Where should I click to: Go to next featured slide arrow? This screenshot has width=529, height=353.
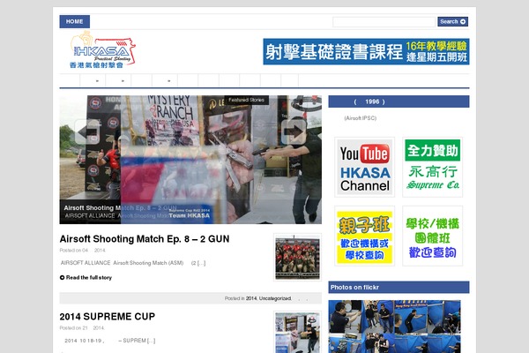(294, 131)
